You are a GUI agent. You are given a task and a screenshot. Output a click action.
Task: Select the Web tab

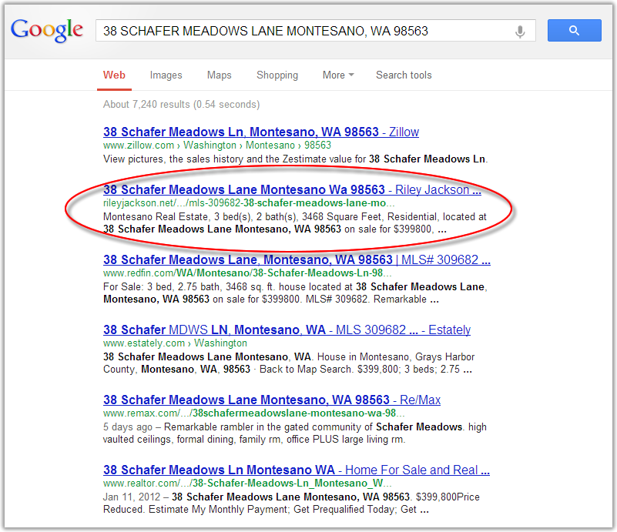click(x=114, y=75)
